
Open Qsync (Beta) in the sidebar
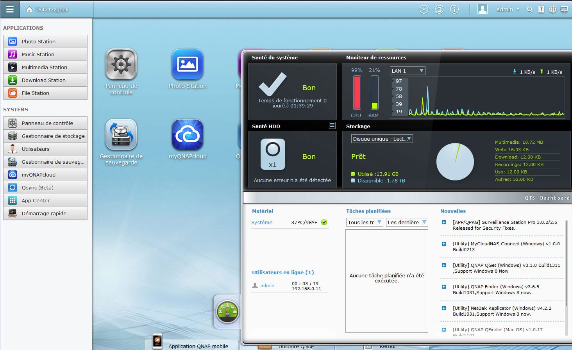coord(45,187)
